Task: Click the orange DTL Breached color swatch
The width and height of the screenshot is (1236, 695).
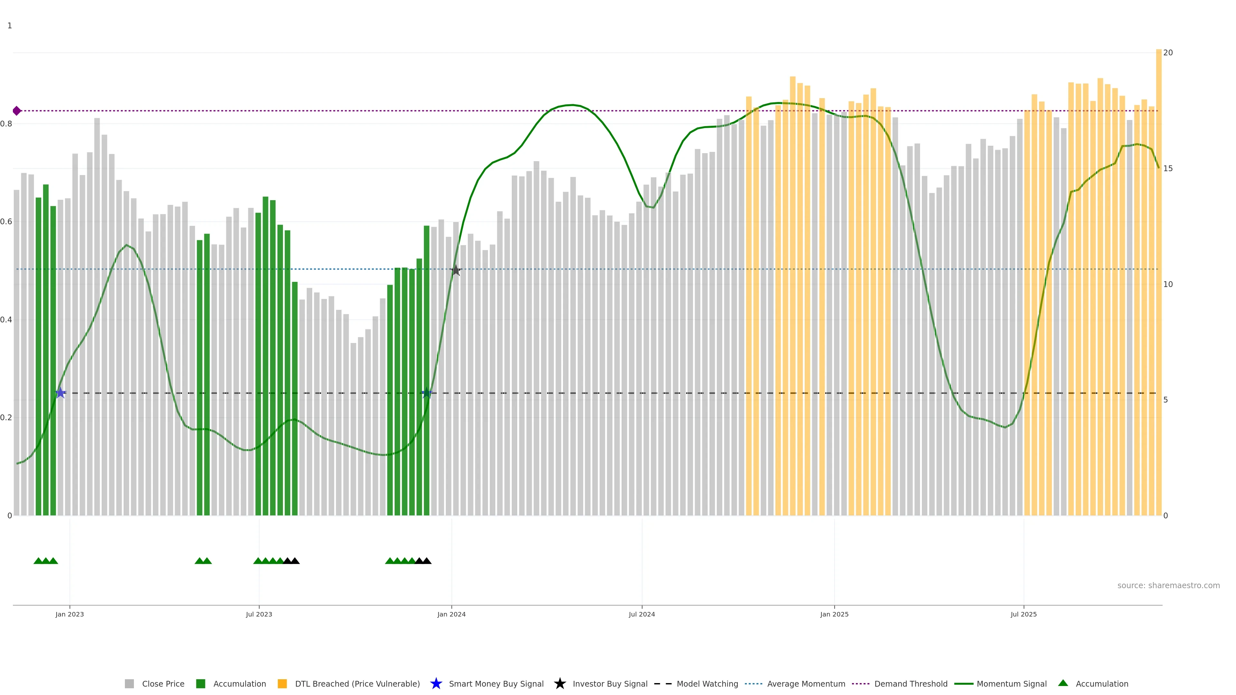Action: 282,683
